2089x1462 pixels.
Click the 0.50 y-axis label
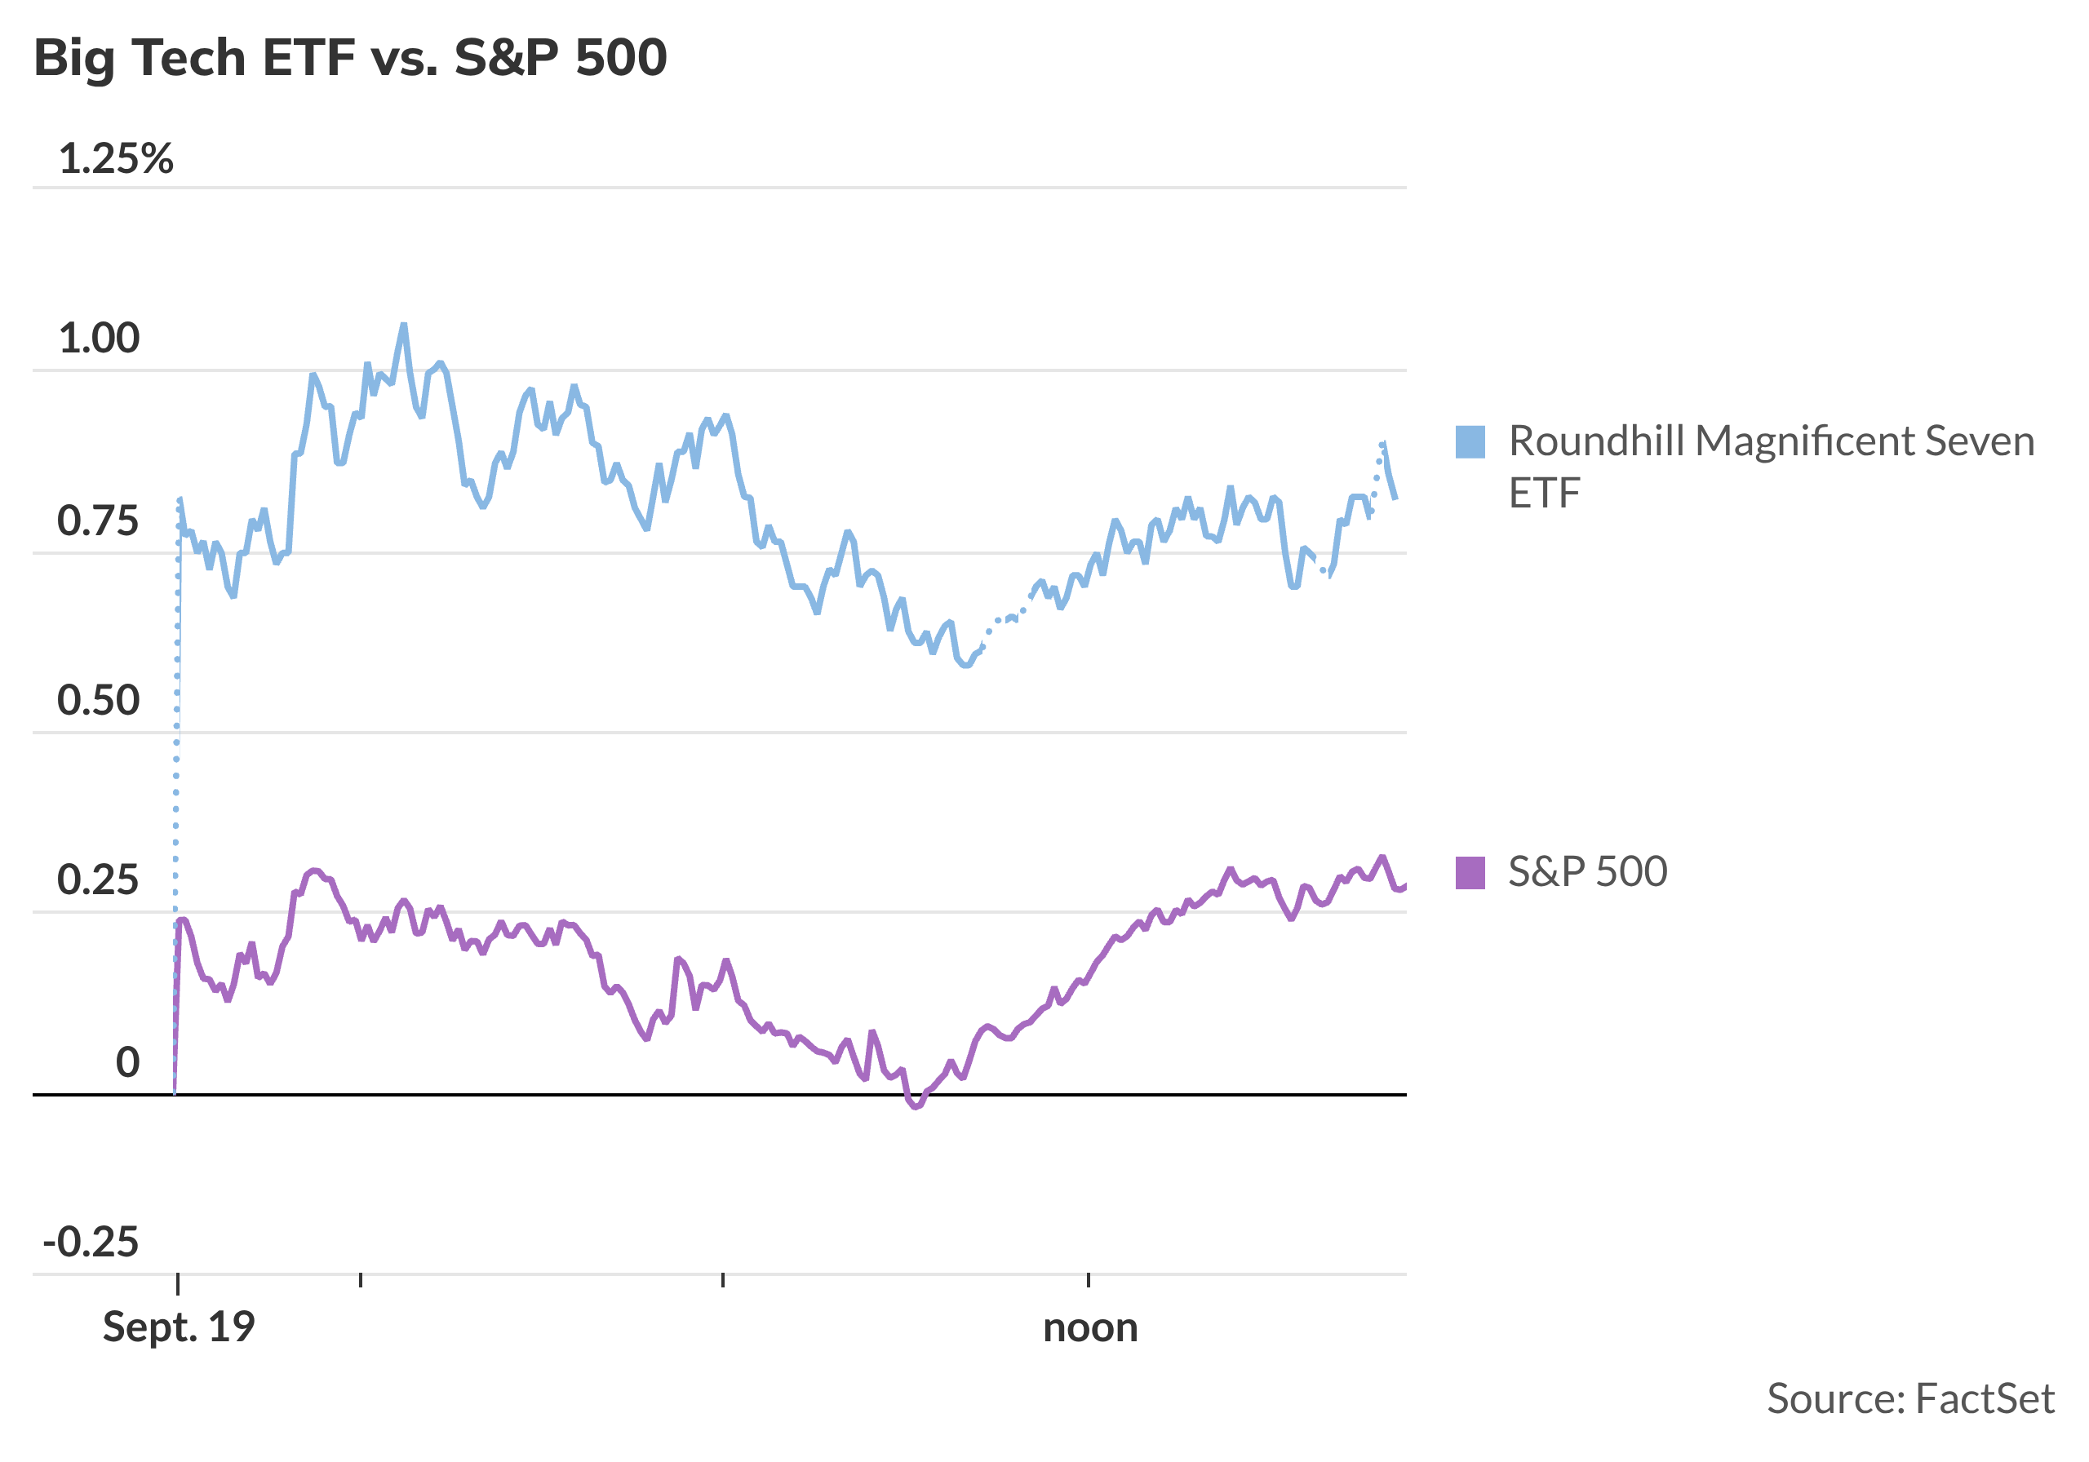98,701
